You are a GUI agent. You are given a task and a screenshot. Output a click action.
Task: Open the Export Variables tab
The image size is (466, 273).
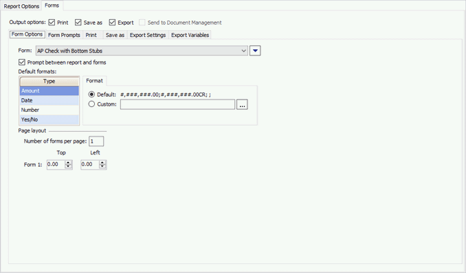click(190, 35)
